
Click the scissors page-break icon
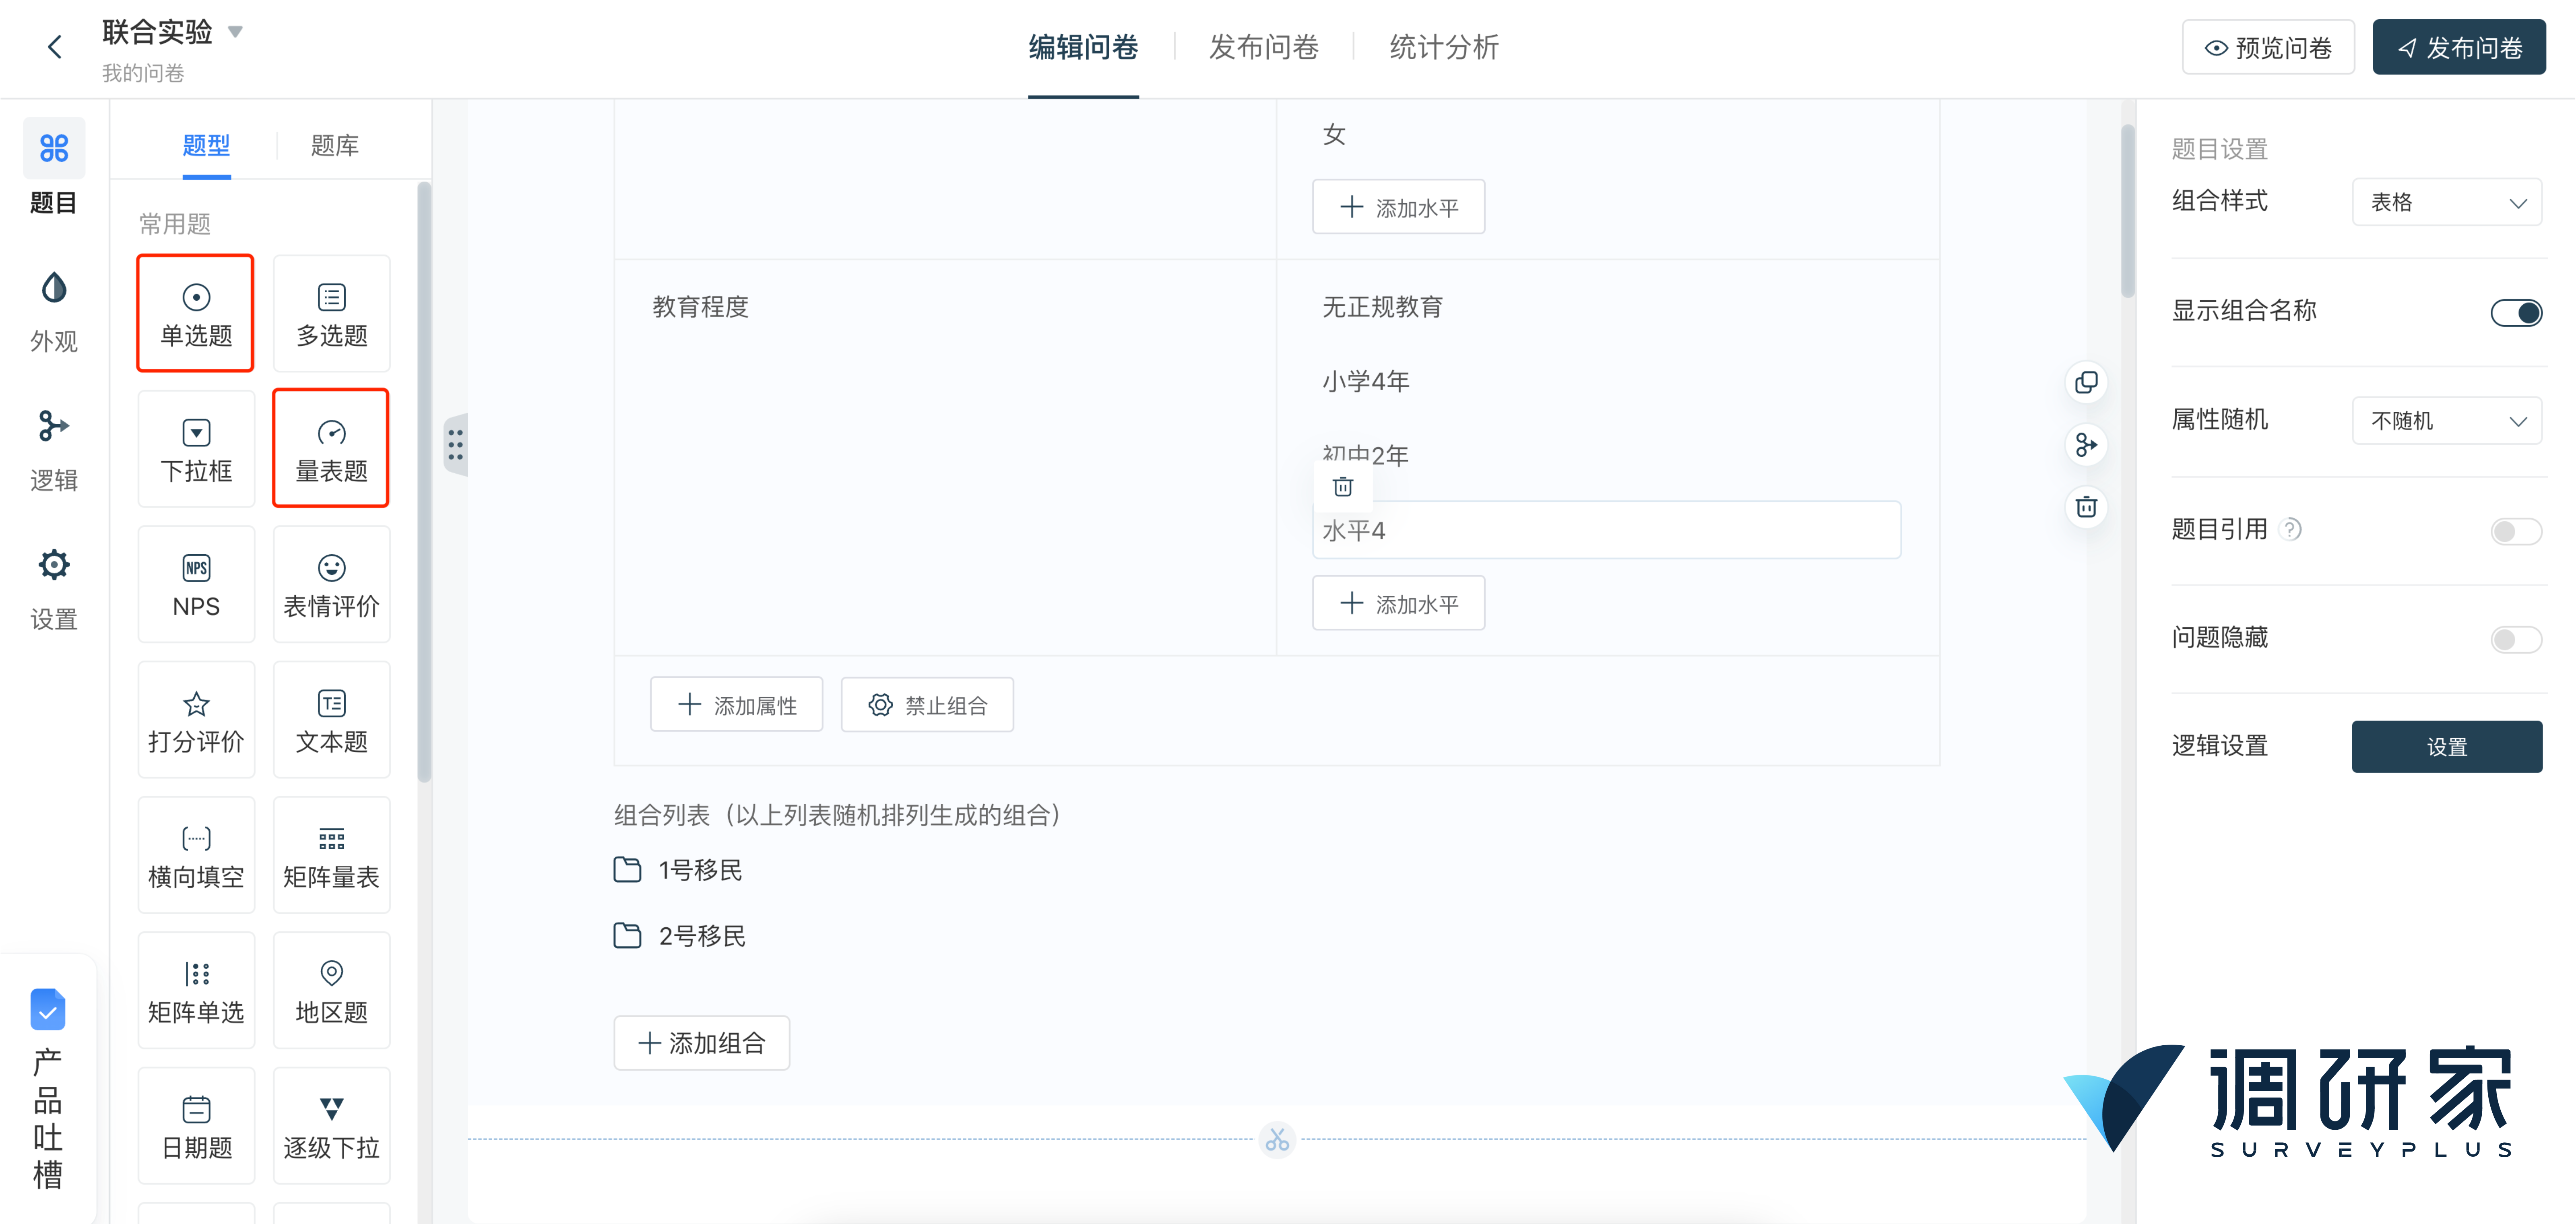[1277, 1139]
